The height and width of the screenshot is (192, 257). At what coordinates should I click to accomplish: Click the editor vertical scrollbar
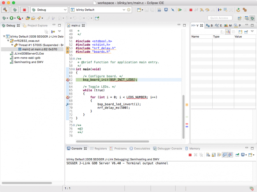183,116
